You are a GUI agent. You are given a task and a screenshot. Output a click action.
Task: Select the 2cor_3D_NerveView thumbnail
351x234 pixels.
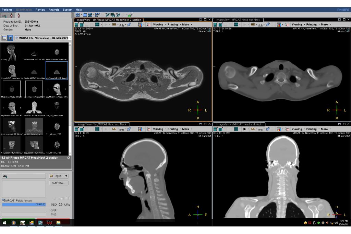pos(57,109)
